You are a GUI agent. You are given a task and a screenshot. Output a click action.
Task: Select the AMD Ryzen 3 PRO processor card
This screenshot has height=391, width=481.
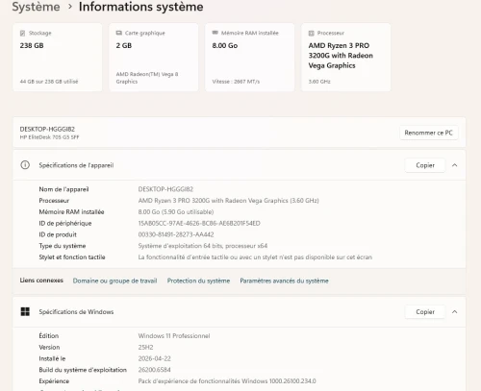tap(346, 57)
